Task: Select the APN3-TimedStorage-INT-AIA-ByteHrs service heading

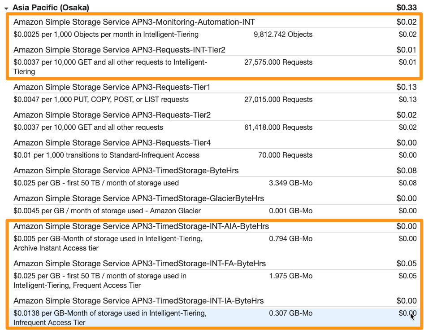Action: (x=141, y=226)
